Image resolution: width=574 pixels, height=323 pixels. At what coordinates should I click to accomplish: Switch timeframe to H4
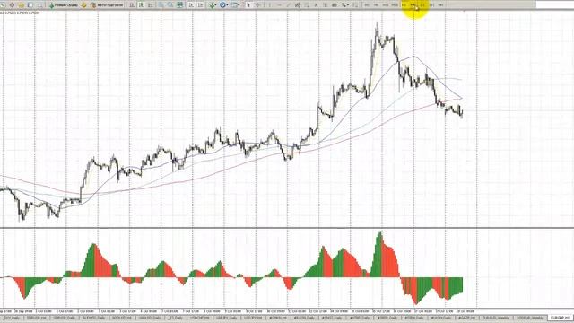pyautogui.click(x=413, y=5)
